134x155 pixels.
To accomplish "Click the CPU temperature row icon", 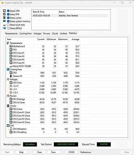I will pos(11,50).
